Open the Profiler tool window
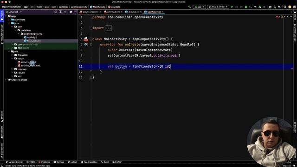Viewport: 297px width, 167px height. click(116, 162)
